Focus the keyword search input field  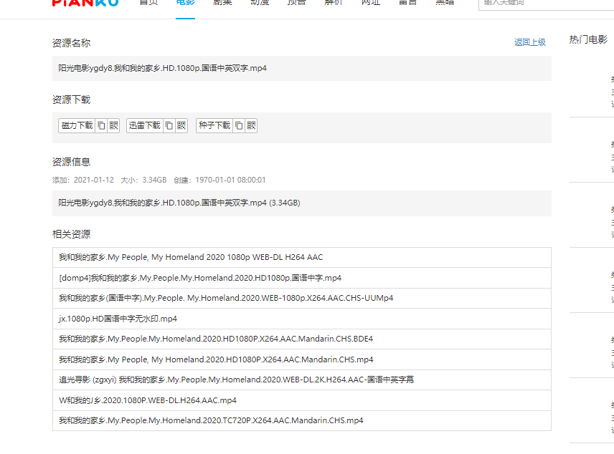tap(547, 3)
